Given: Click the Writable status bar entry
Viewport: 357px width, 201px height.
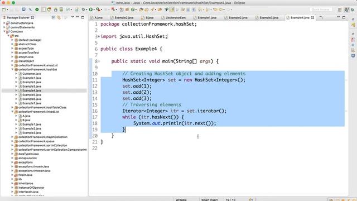Looking at the screenshot, I should (181, 200).
